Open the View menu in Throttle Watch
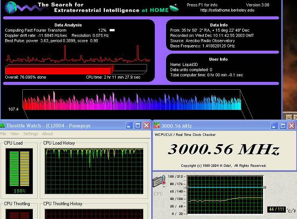Viewport: 297px width, 219px height. click(14, 134)
